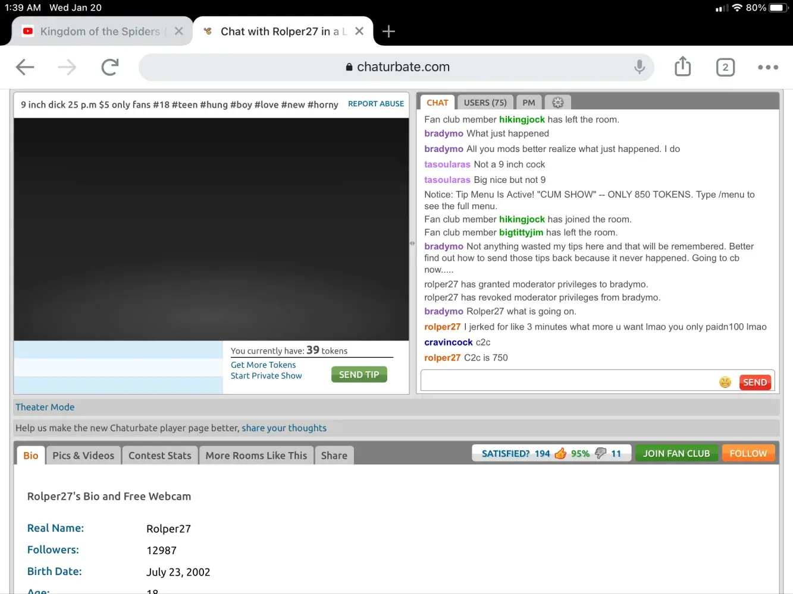Open the browser share sheet icon
This screenshot has width=793, height=594.
(x=682, y=67)
